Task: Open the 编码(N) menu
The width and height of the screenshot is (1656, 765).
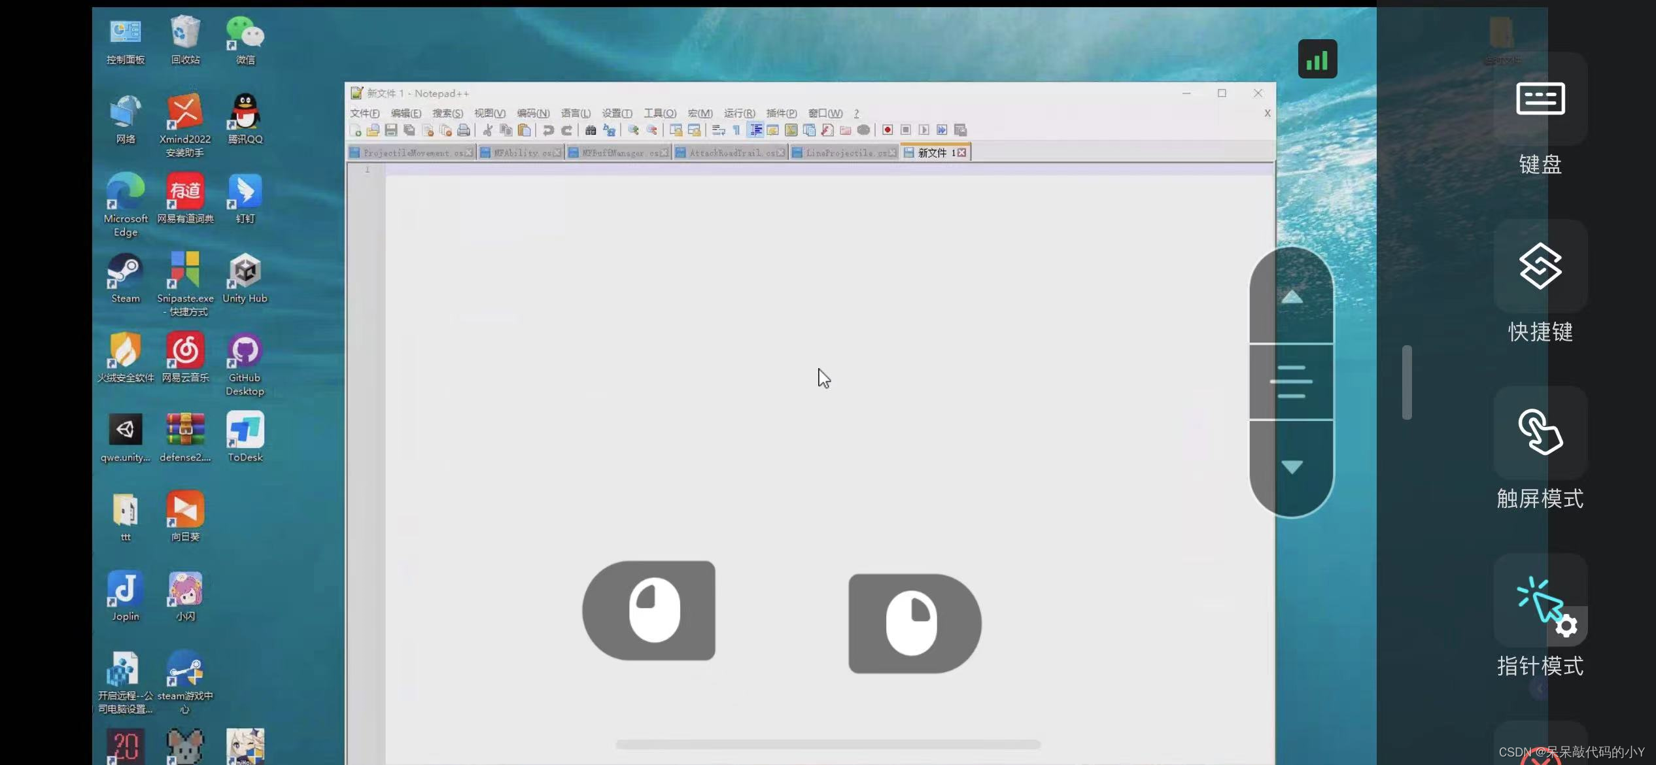Action: click(533, 113)
